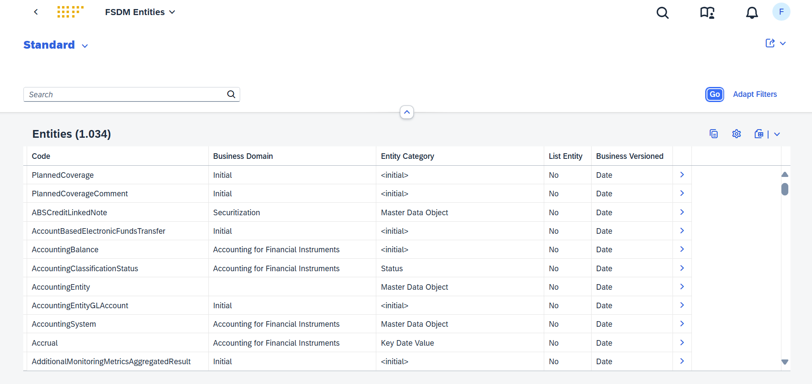Export table to spreadsheet
The image size is (812, 384).
(759, 134)
